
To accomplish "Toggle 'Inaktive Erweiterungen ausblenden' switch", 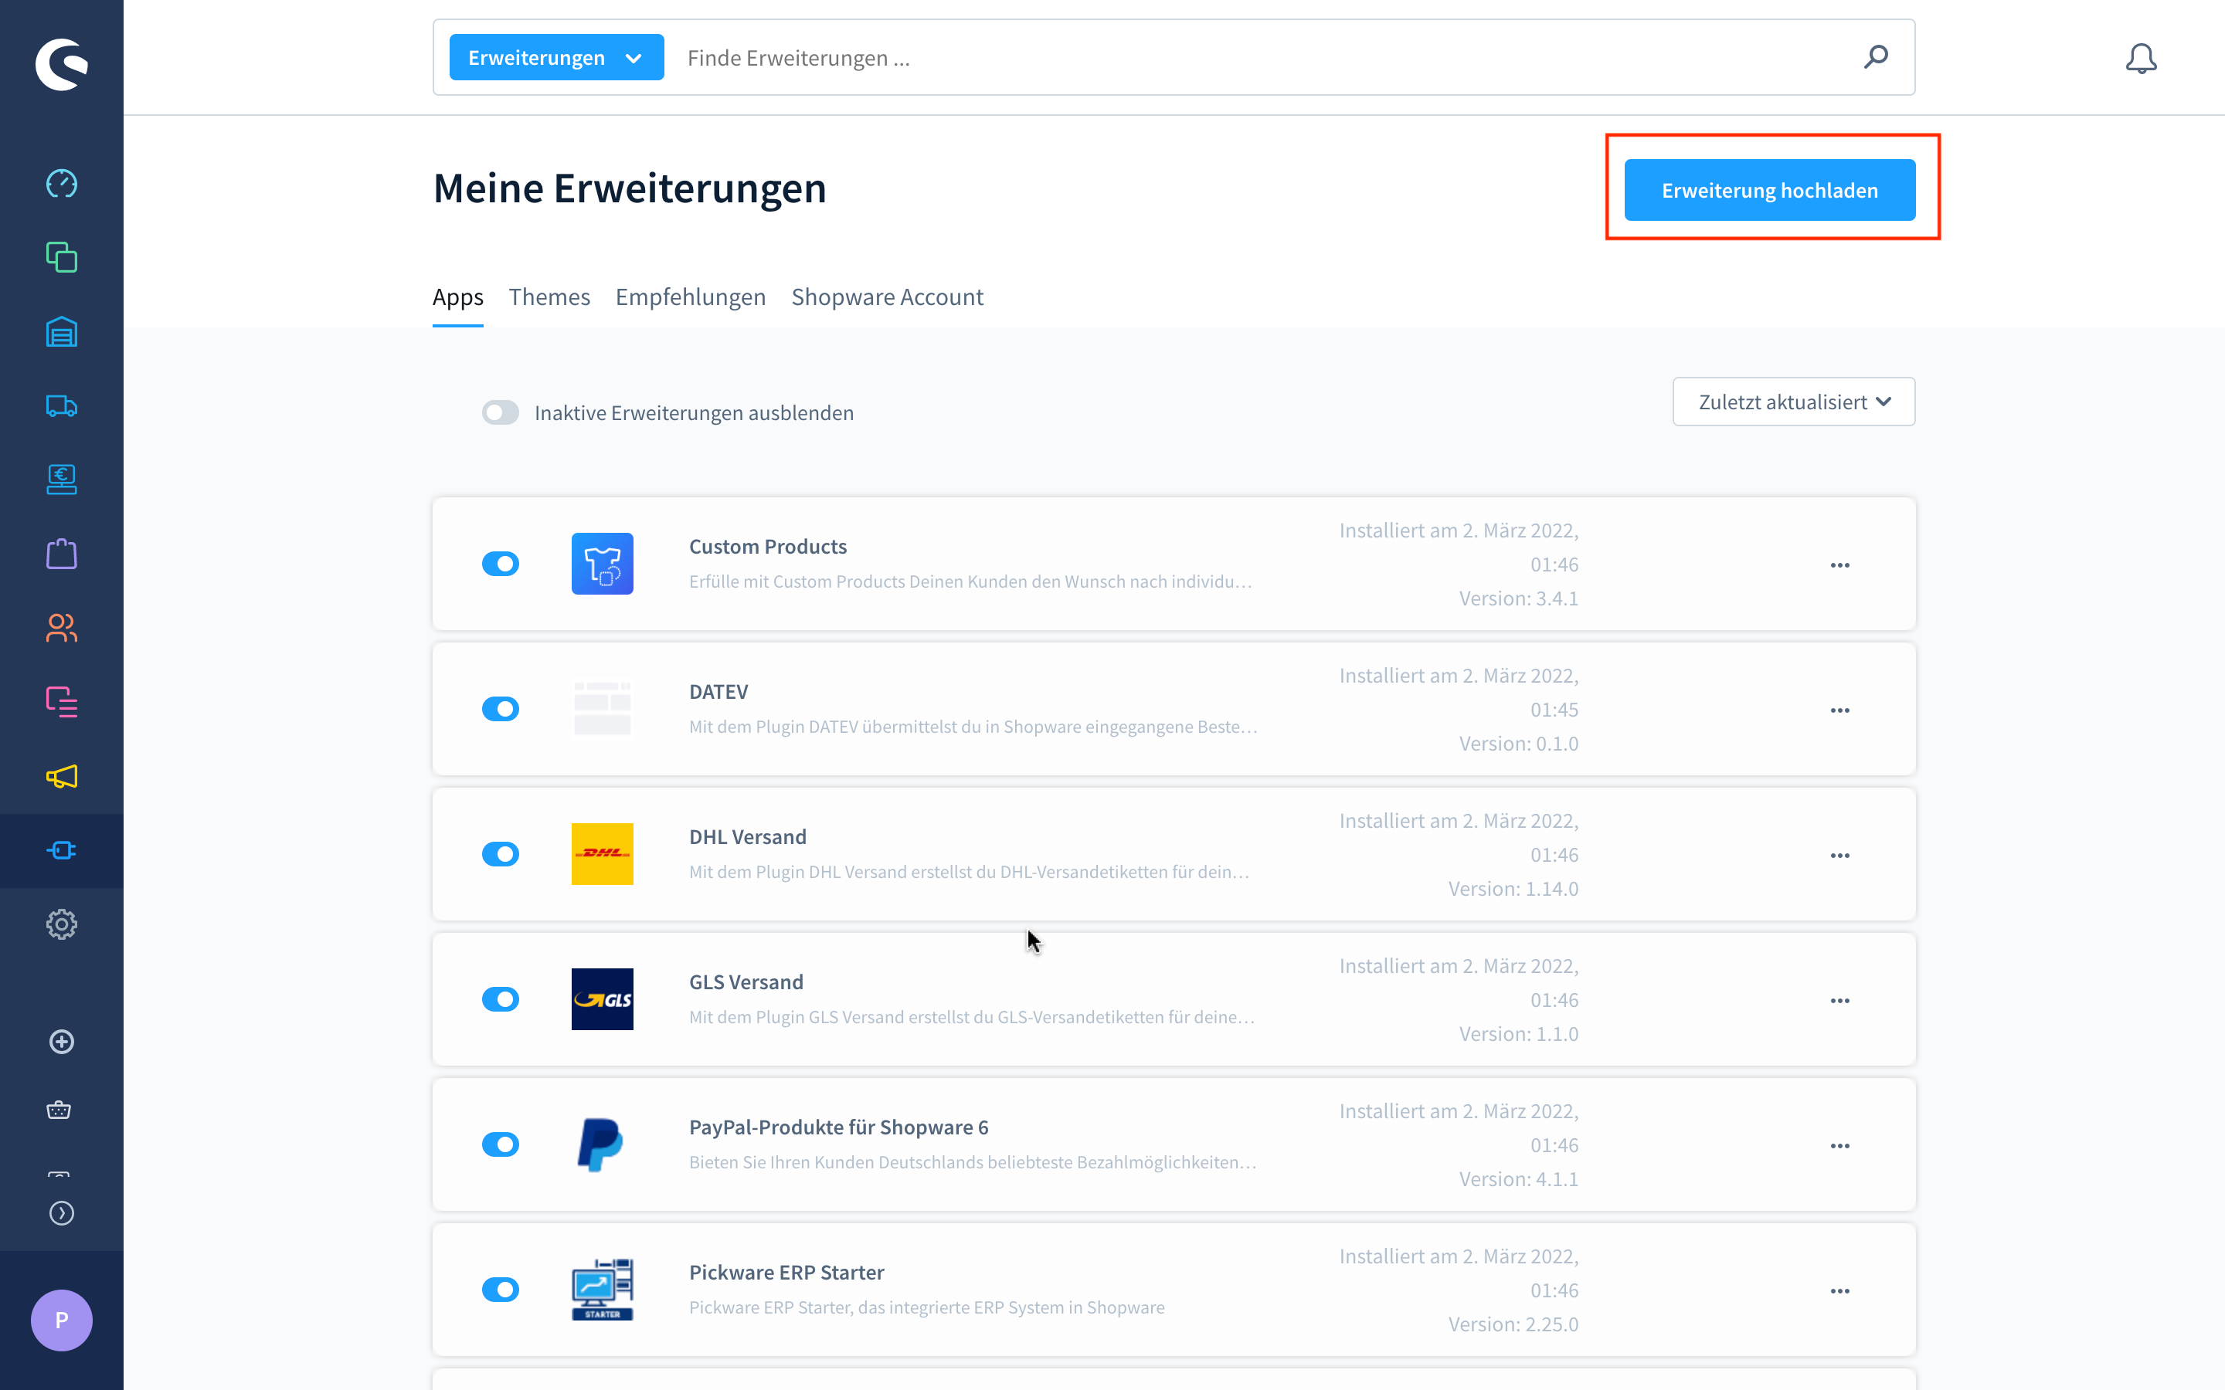I will coord(500,413).
